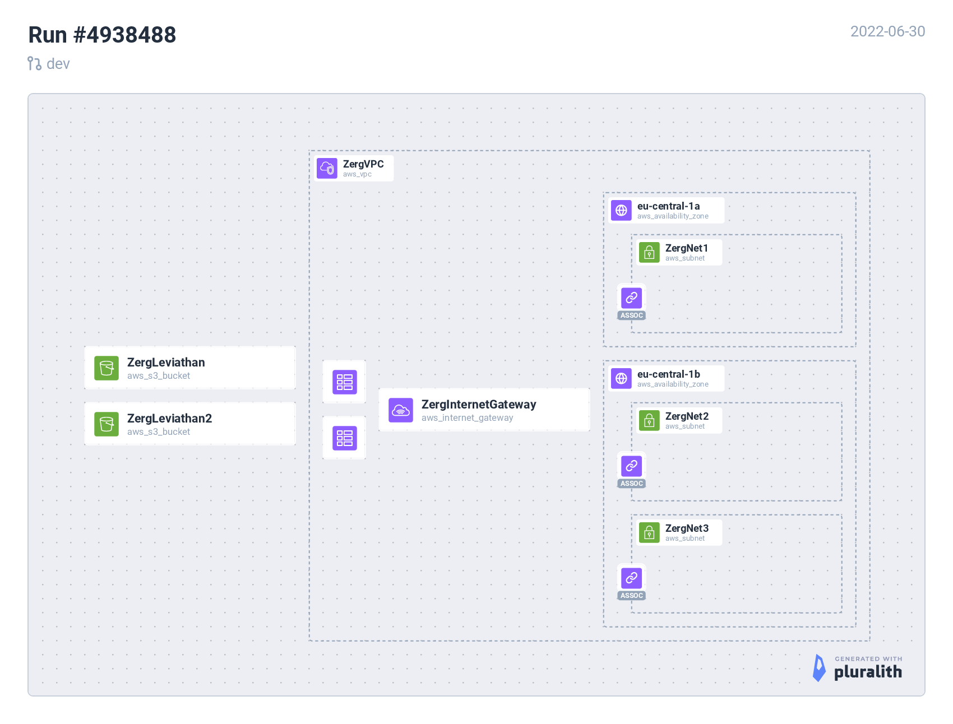Click the ZergNet1 association link icon
953x724 pixels.
pos(631,298)
